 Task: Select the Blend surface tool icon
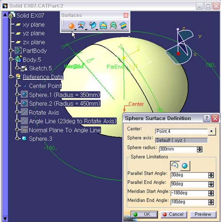click(123, 25)
